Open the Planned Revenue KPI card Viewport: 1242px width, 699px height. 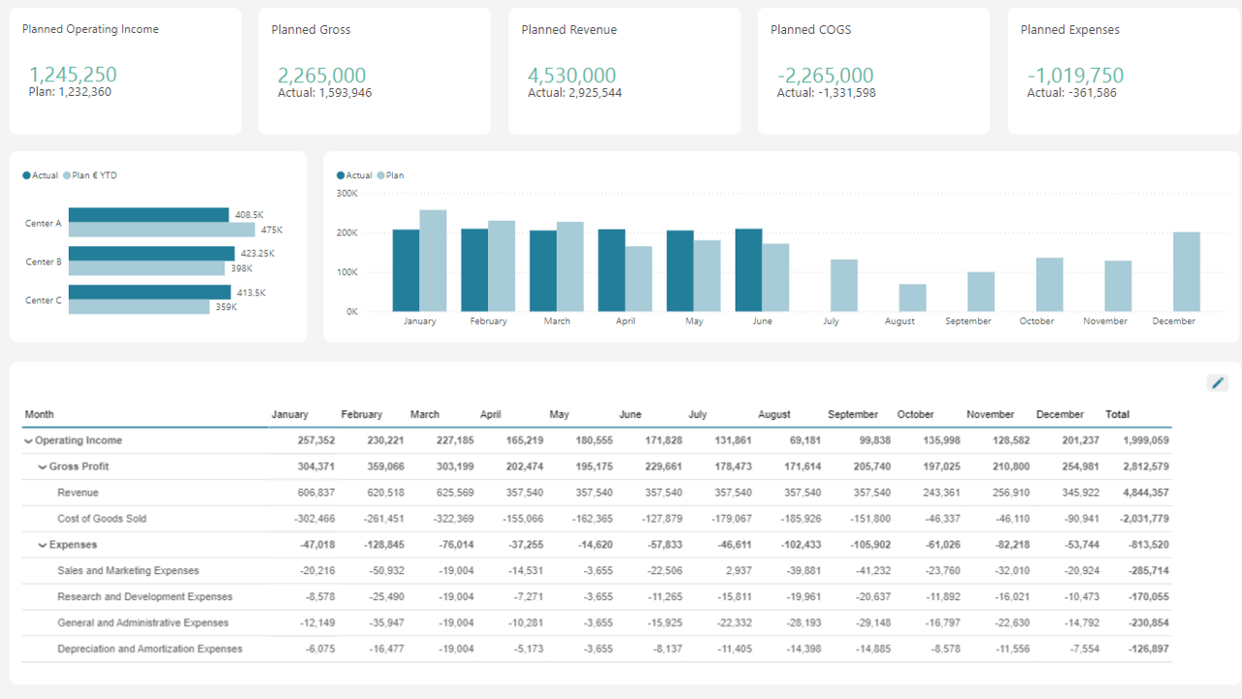(624, 70)
